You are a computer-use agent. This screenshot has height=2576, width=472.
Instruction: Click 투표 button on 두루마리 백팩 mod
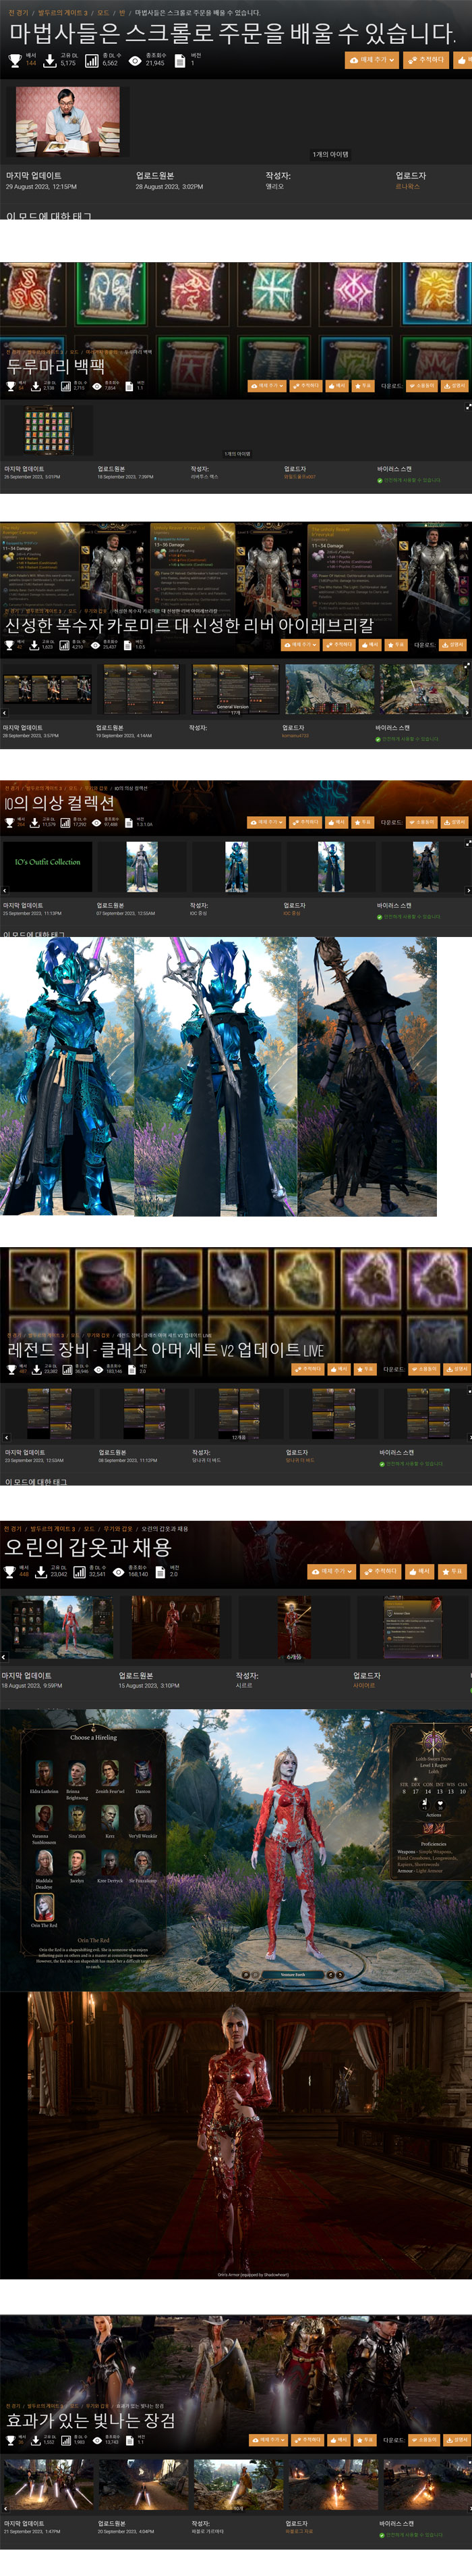pyautogui.click(x=363, y=386)
